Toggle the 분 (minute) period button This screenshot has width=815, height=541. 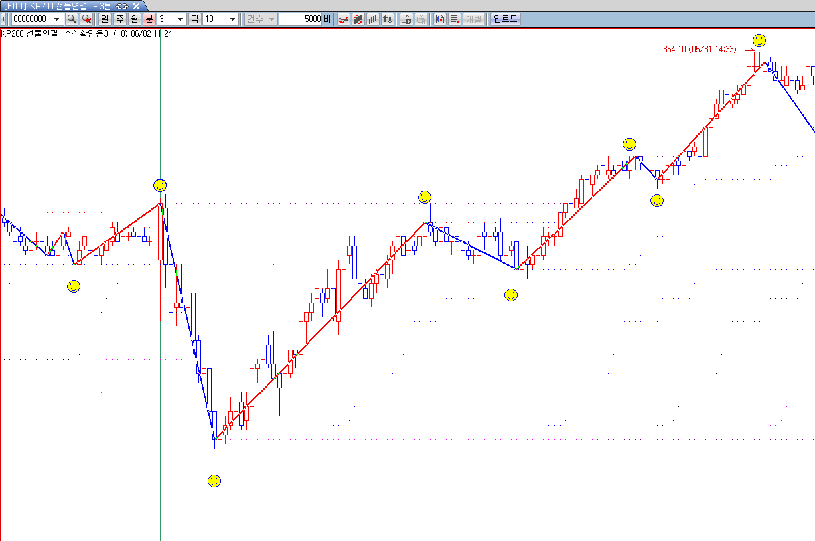149,19
